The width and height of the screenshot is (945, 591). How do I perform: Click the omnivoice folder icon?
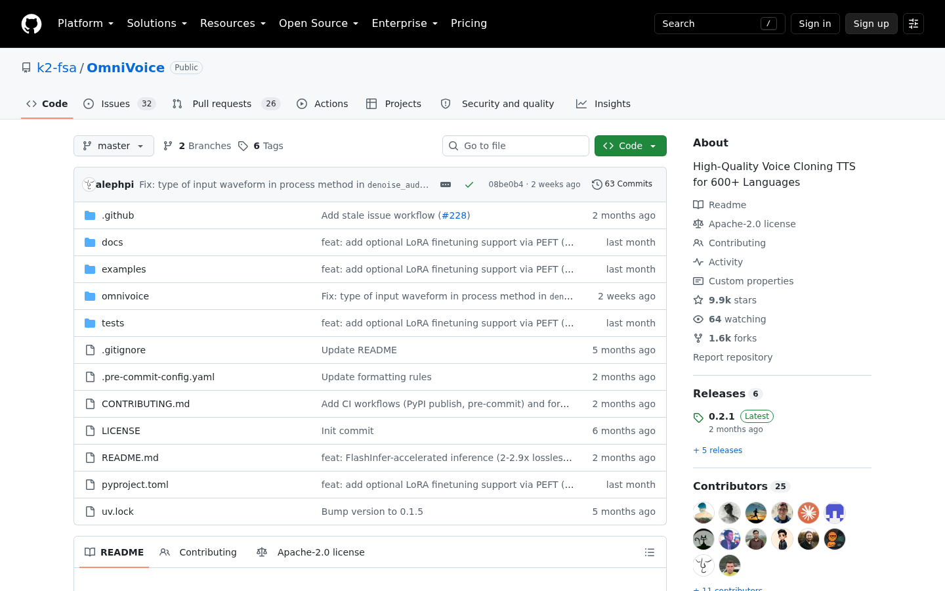coord(90,296)
